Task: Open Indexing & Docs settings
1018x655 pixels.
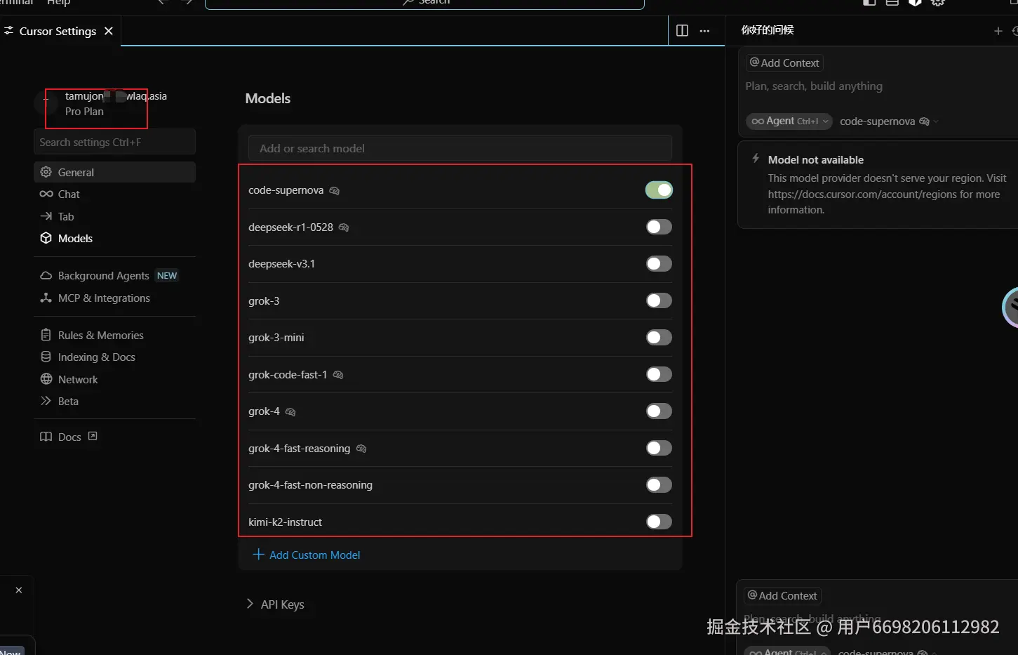Action: tap(114, 357)
